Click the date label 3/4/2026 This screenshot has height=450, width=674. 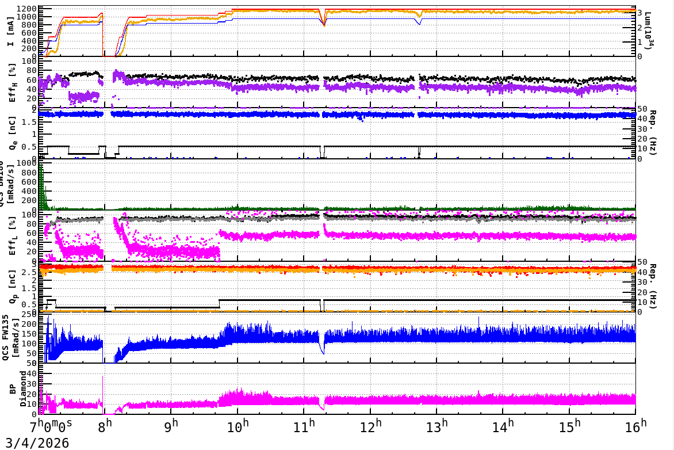(37, 443)
